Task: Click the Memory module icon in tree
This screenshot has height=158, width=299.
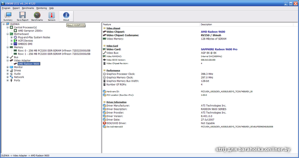Action: point(12,47)
